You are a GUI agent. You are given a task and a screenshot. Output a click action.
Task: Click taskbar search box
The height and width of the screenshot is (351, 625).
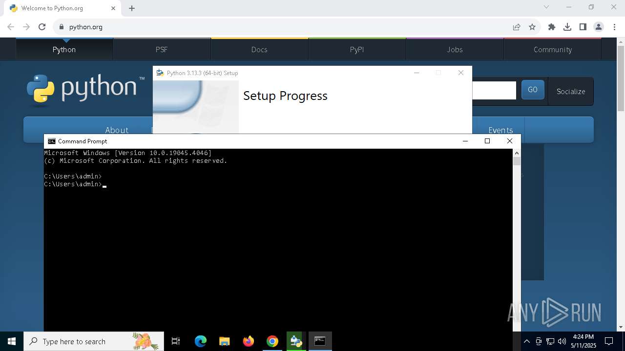pos(94,341)
